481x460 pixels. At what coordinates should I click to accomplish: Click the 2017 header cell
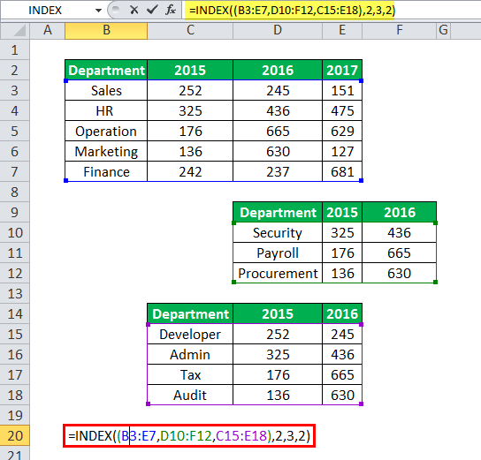pos(342,70)
